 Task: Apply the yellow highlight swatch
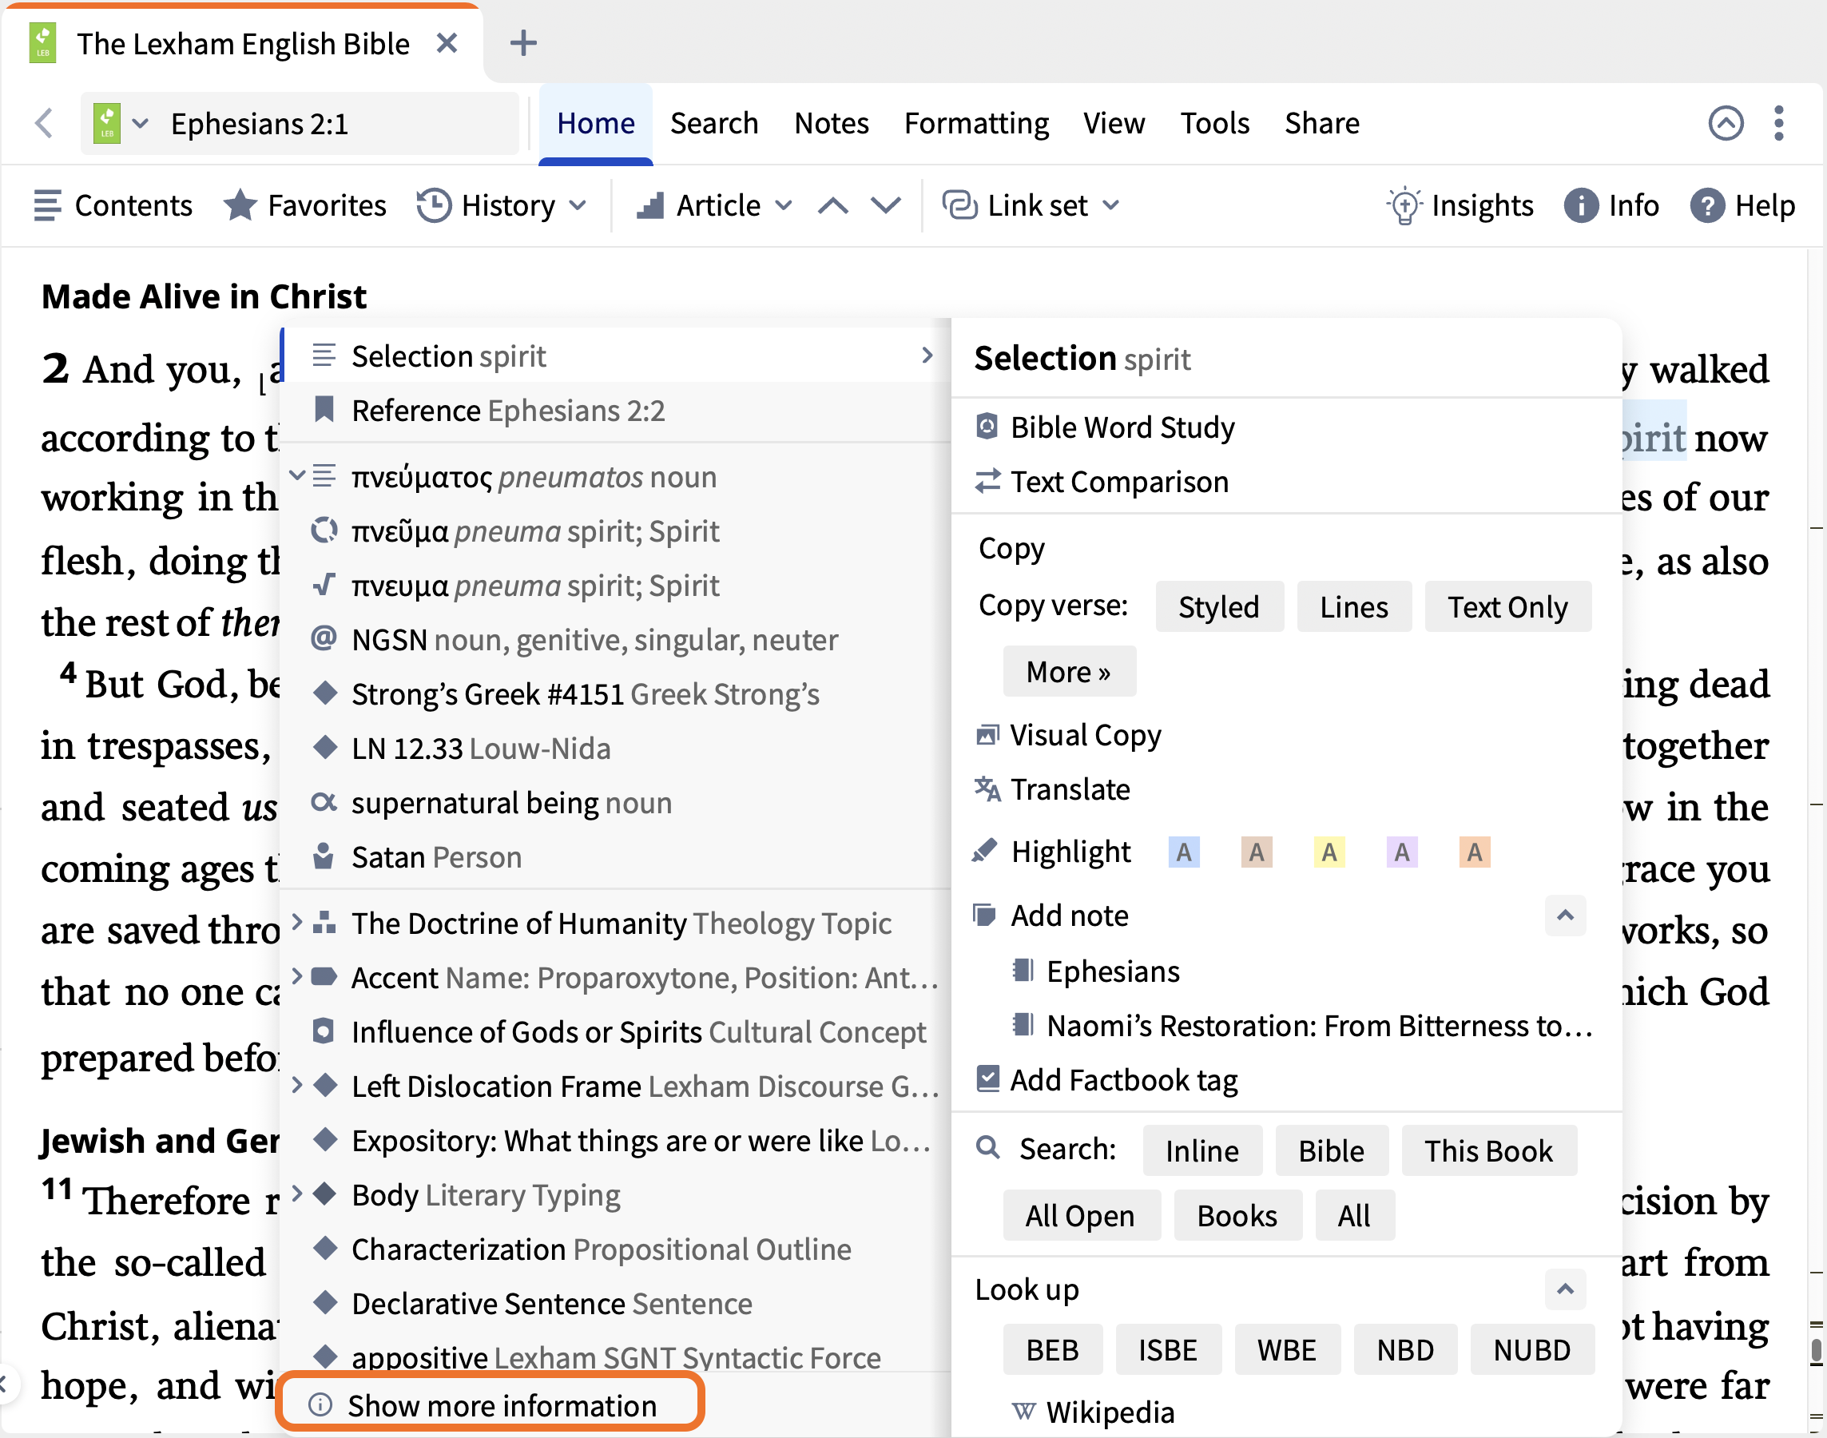coord(1329,851)
